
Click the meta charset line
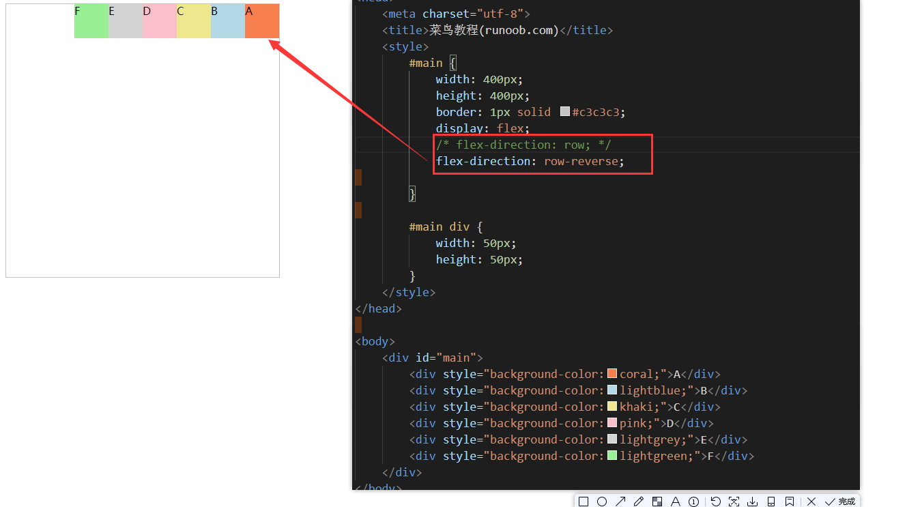click(456, 14)
